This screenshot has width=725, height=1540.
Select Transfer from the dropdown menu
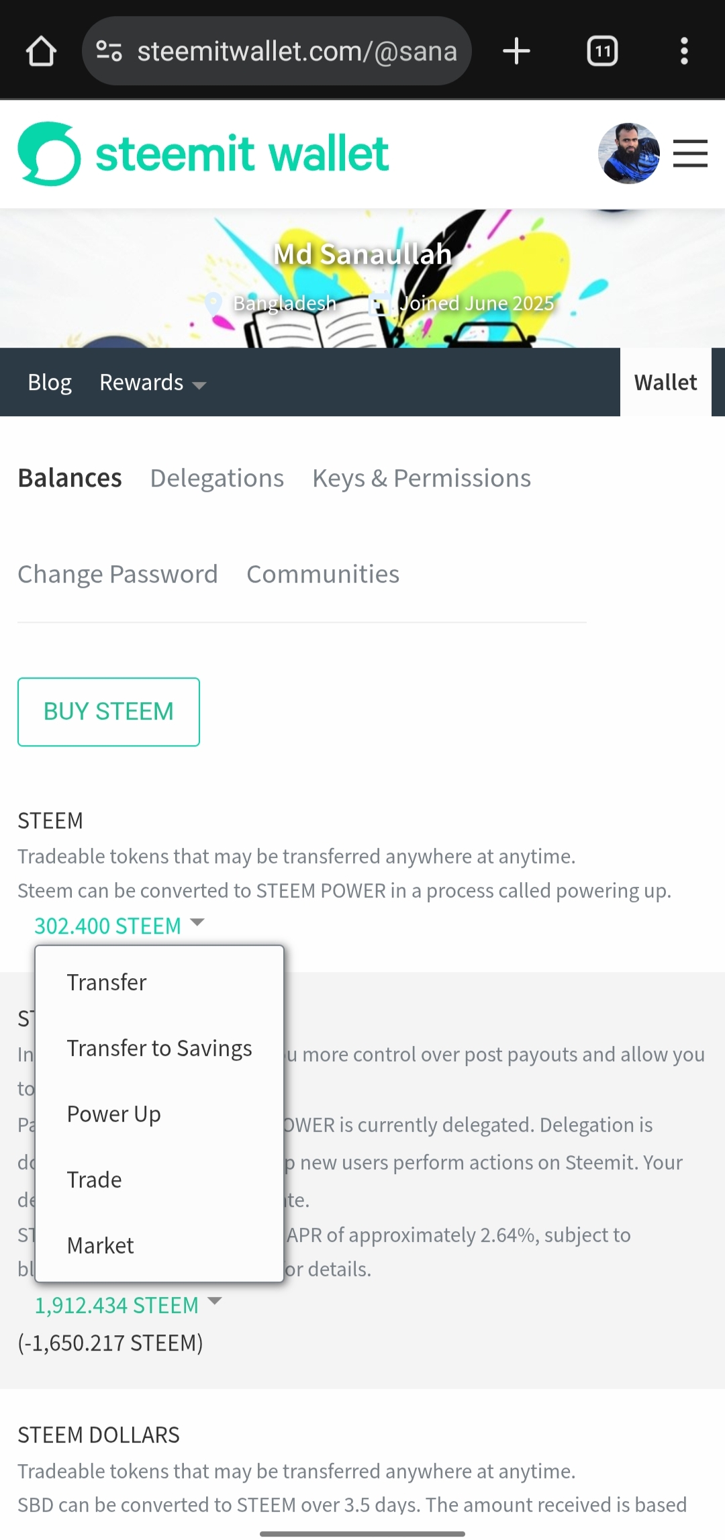[x=107, y=983]
